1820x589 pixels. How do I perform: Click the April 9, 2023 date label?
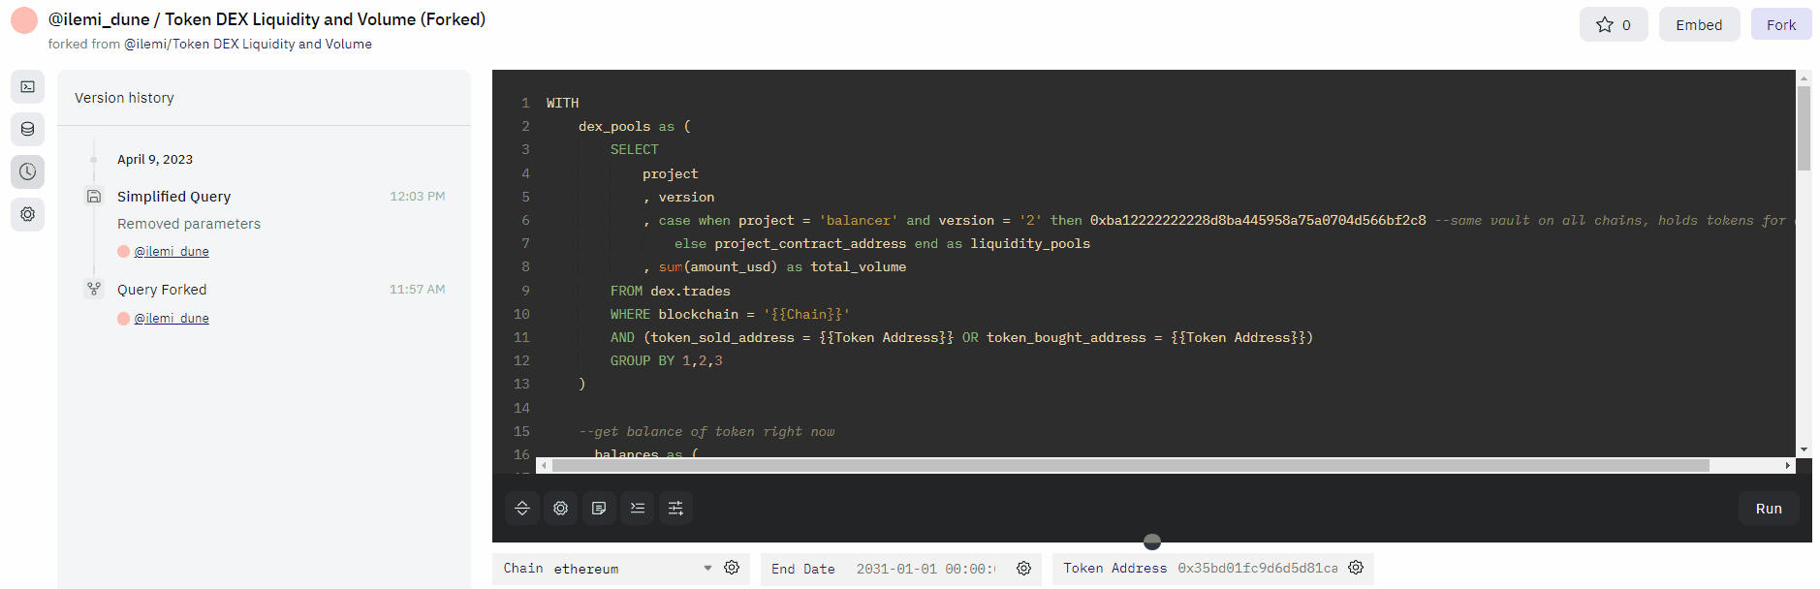pyautogui.click(x=155, y=160)
